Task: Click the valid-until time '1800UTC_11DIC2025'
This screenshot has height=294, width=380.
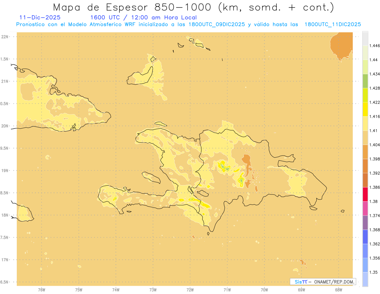Action: (332, 24)
